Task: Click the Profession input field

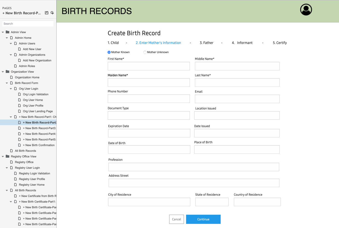Action: (x=194, y=167)
